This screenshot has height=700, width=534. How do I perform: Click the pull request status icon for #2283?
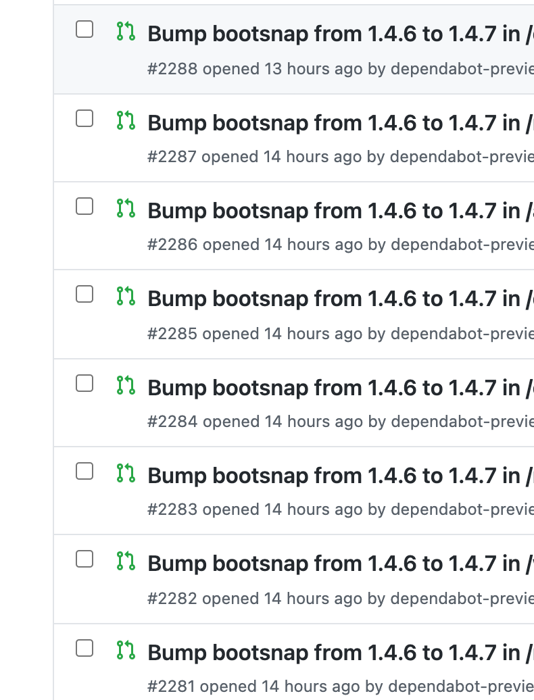tap(126, 473)
